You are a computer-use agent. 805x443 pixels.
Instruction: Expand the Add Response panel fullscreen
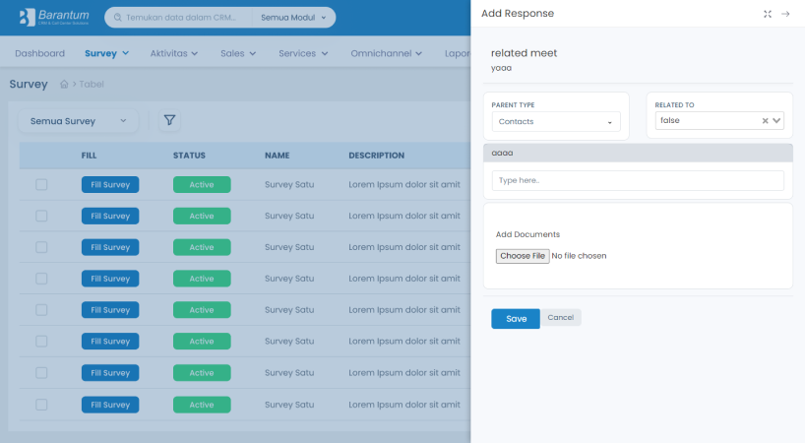tap(768, 14)
